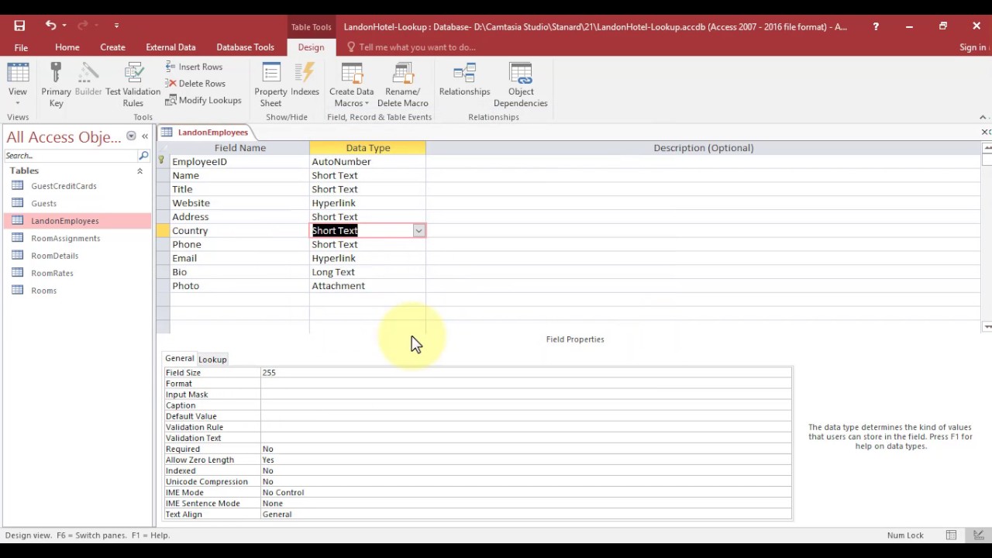Viewport: 992px width, 558px height.
Task: Switch to the Lookup properties tab
Action: [212, 360]
